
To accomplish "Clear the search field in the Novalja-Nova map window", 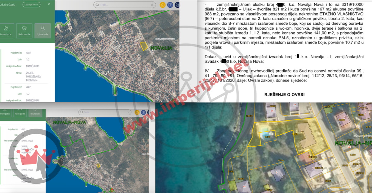I will point(128,112).
